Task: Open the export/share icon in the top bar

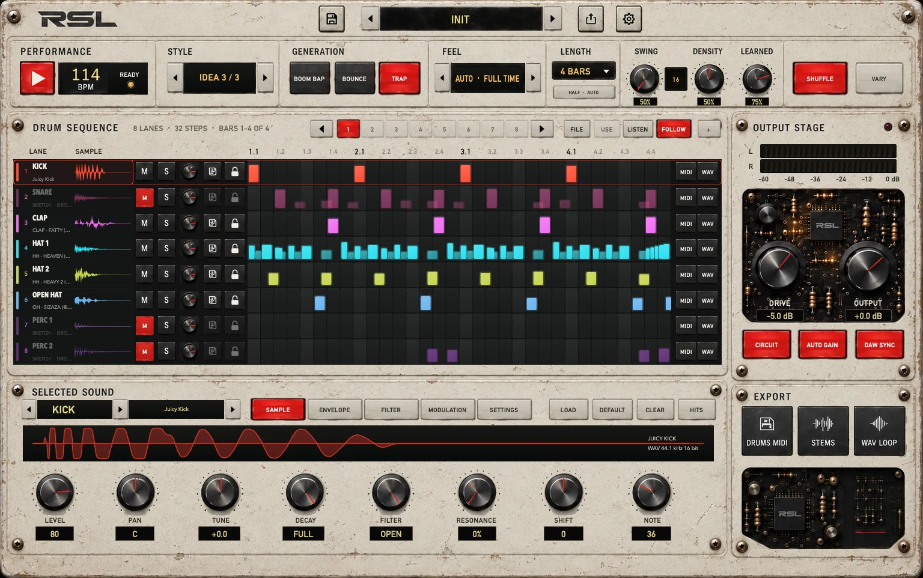Action: point(591,19)
